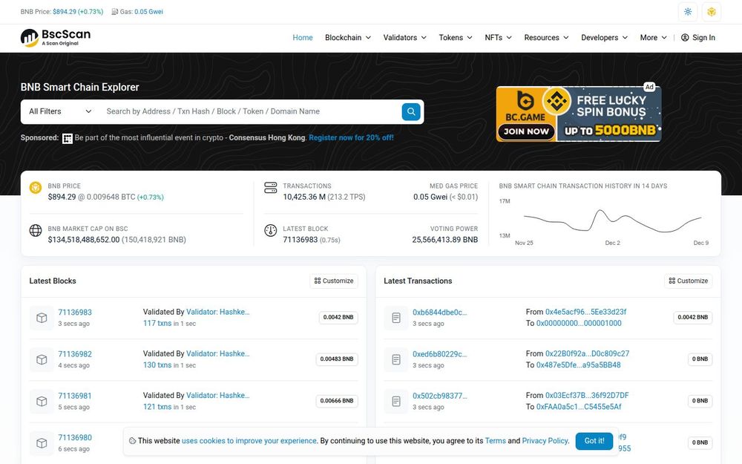Image resolution: width=742 pixels, height=464 pixels.
Task: Click the BNB chain cube icon in top bar
Action: coord(712,12)
